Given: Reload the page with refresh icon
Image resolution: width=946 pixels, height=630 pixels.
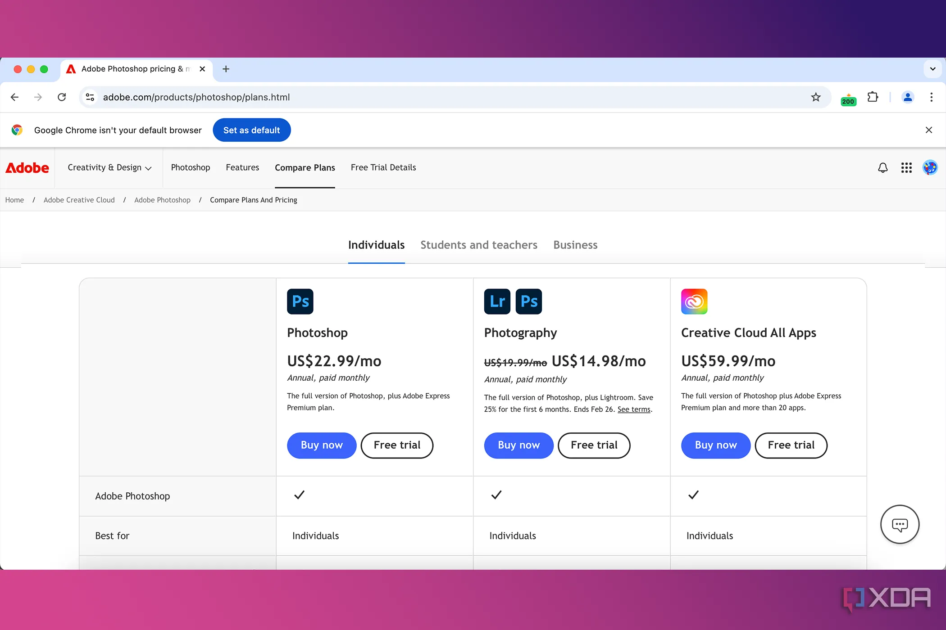Looking at the screenshot, I should pyautogui.click(x=62, y=97).
